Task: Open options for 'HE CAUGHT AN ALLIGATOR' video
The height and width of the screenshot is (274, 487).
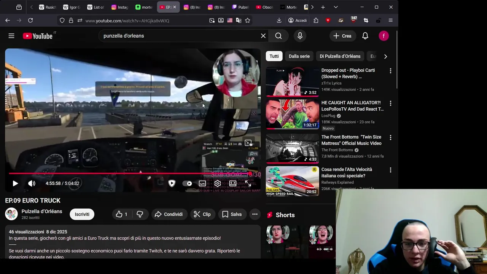Action: tap(390, 103)
